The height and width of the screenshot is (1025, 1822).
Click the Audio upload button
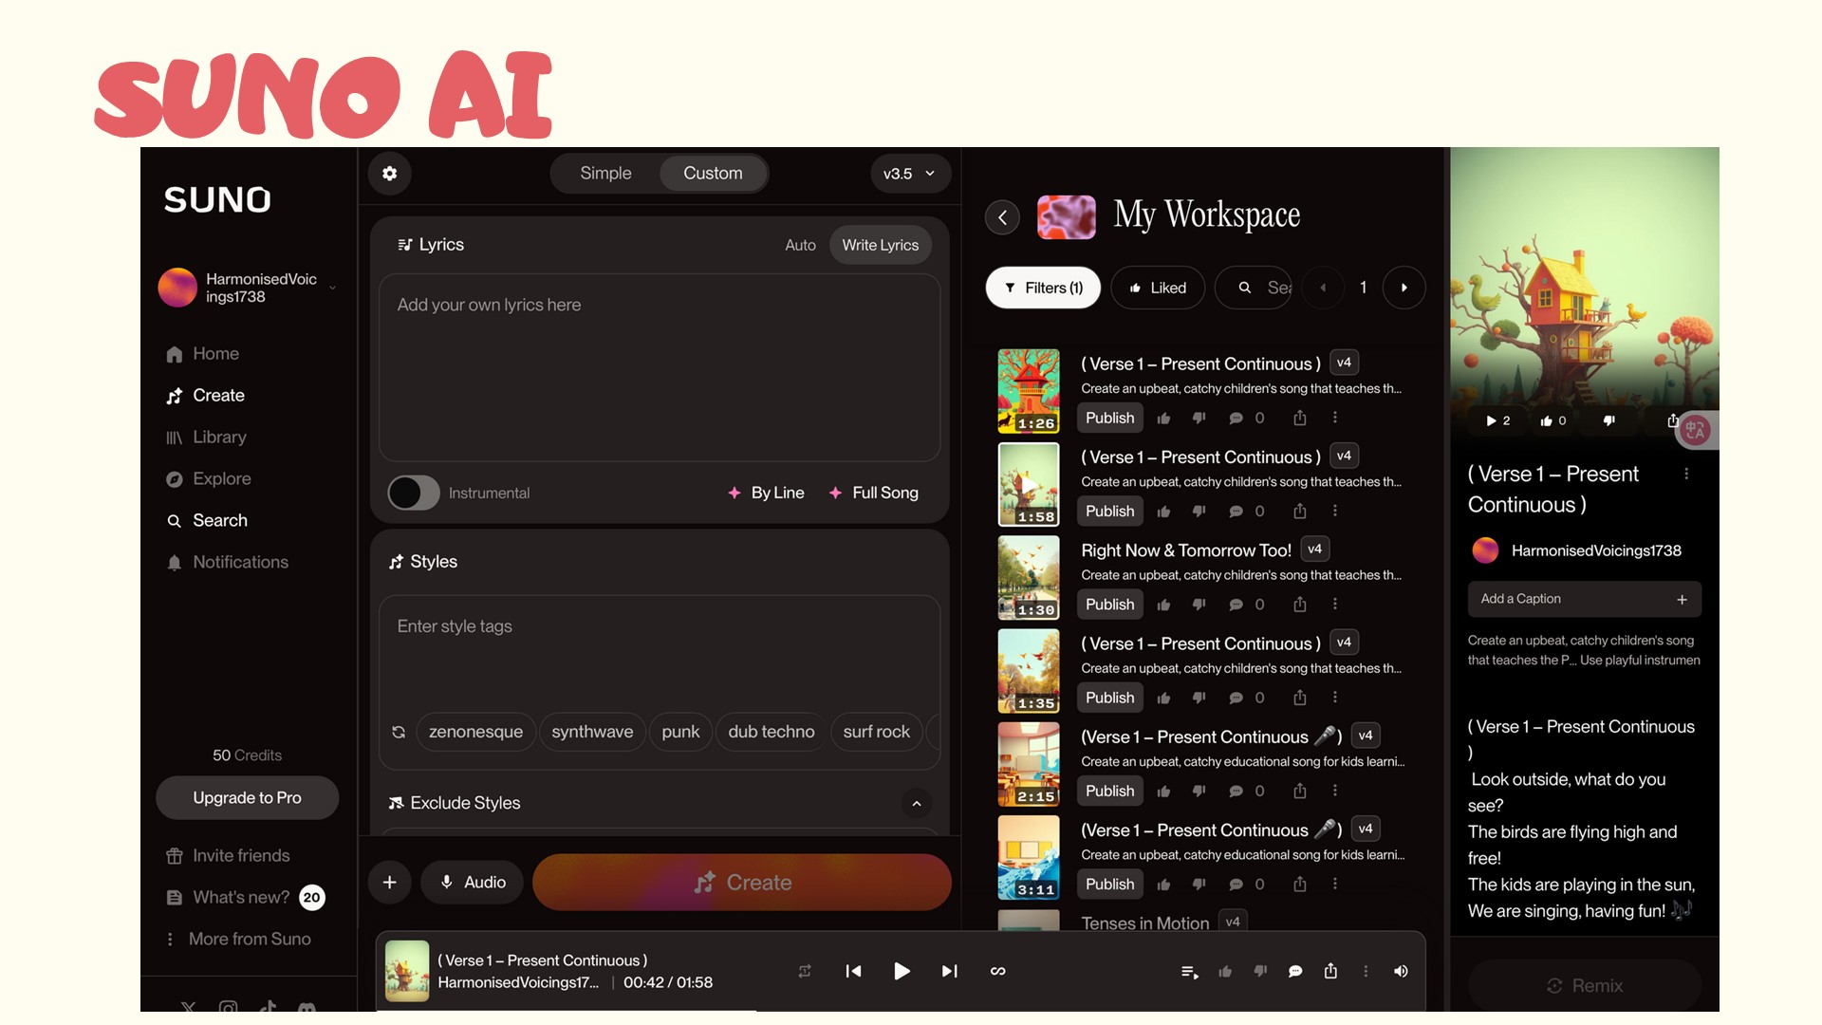point(472,883)
